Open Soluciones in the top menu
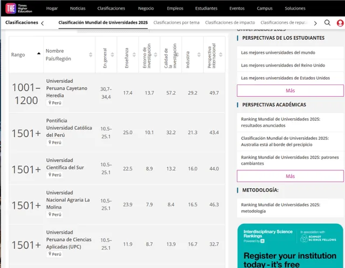Screen dimensions: 345x268 295,9
